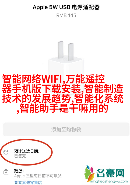Click Apple 三里屯目前不可取货 text
This screenshot has width=130, height=185.
point(38,176)
